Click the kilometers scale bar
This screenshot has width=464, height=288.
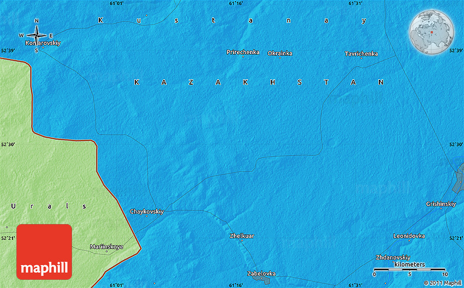(x=410, y=269)
